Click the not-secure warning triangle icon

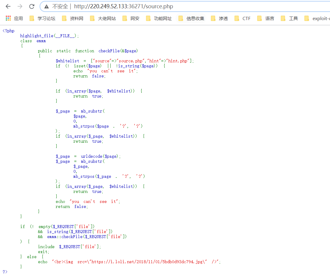[47, 6]
